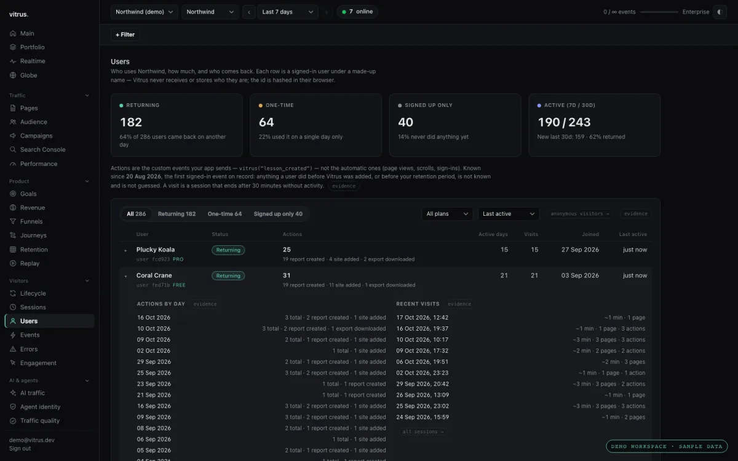738x461 pixels.
Task: Click the Events lightning icon
Action: (x=13, y=335)
